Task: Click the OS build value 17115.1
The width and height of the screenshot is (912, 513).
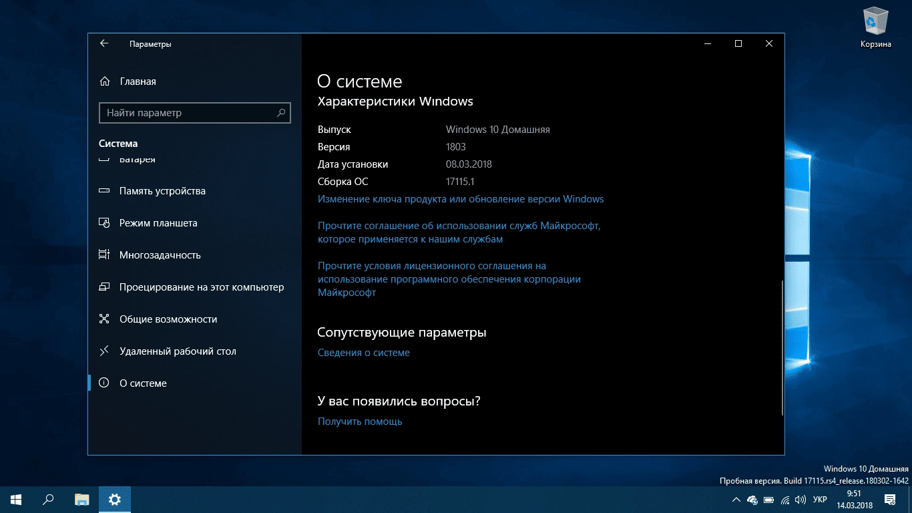Action: click(460, 182)
